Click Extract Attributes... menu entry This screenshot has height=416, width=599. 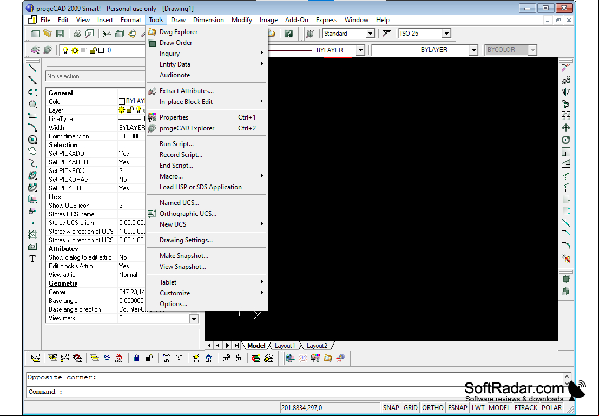206,91
